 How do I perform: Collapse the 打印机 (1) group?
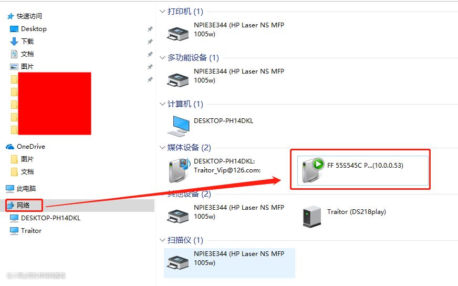[162, 12]
